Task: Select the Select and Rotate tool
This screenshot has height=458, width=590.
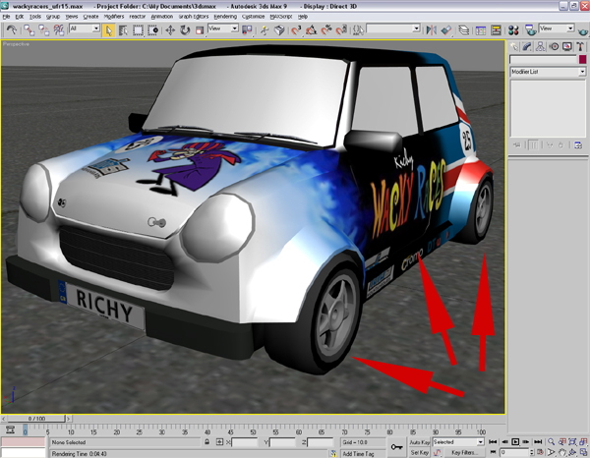Action: 185,30
